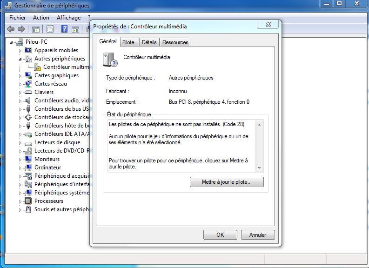
Task: Click the Contrôleurs IDE ATA icon
Action: click(28, 134)
